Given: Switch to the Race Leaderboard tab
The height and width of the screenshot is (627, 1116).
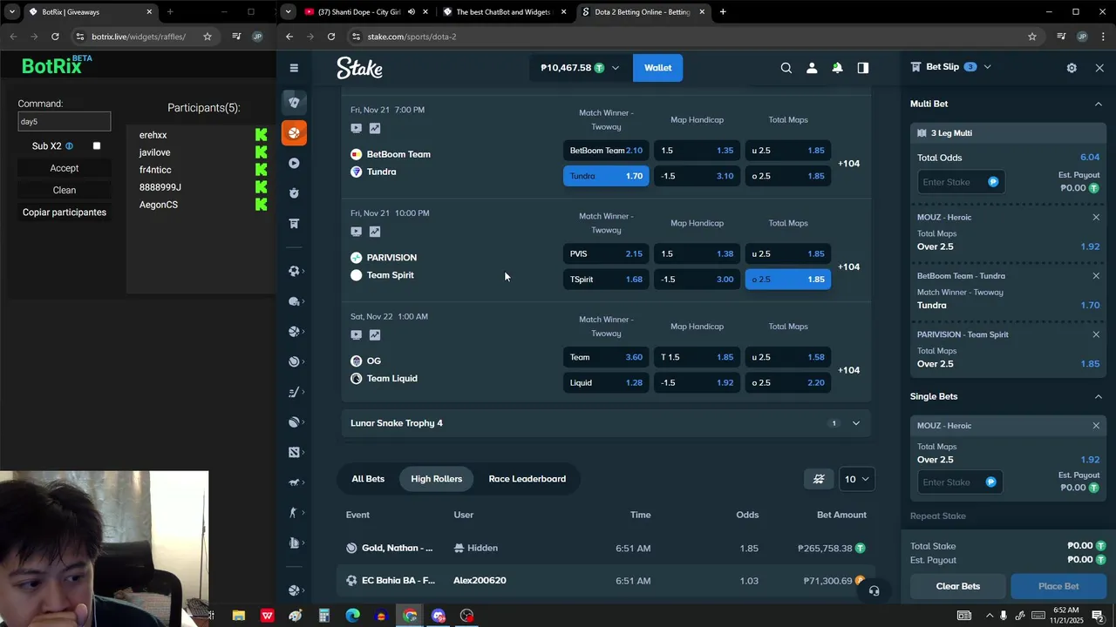Looking at the screenshot, I should point(527,479).
